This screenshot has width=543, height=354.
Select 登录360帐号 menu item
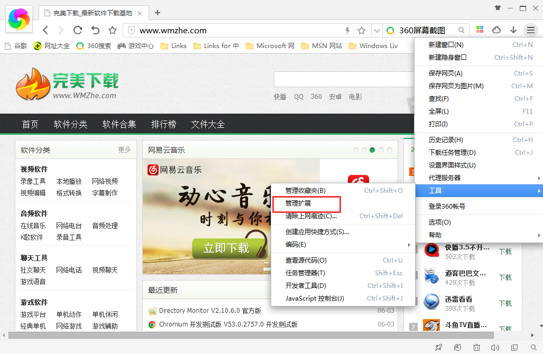(x=479, y=206)
